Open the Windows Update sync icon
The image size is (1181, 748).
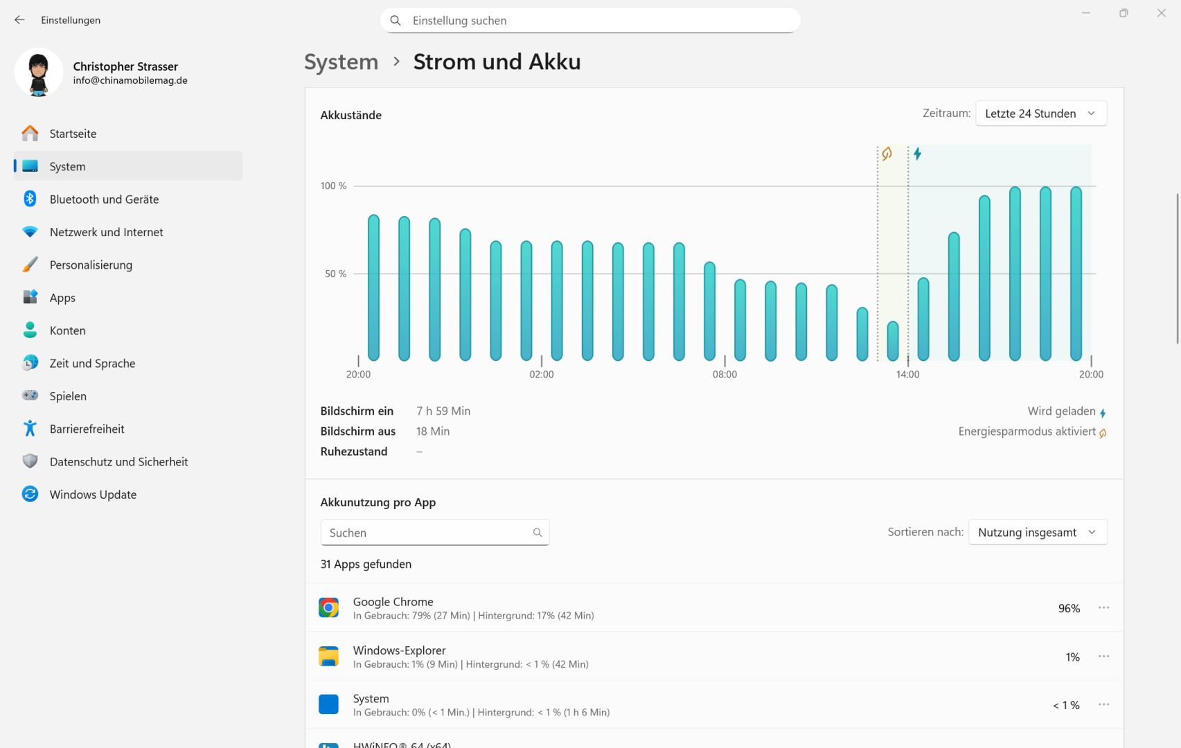tap(30, 494)
